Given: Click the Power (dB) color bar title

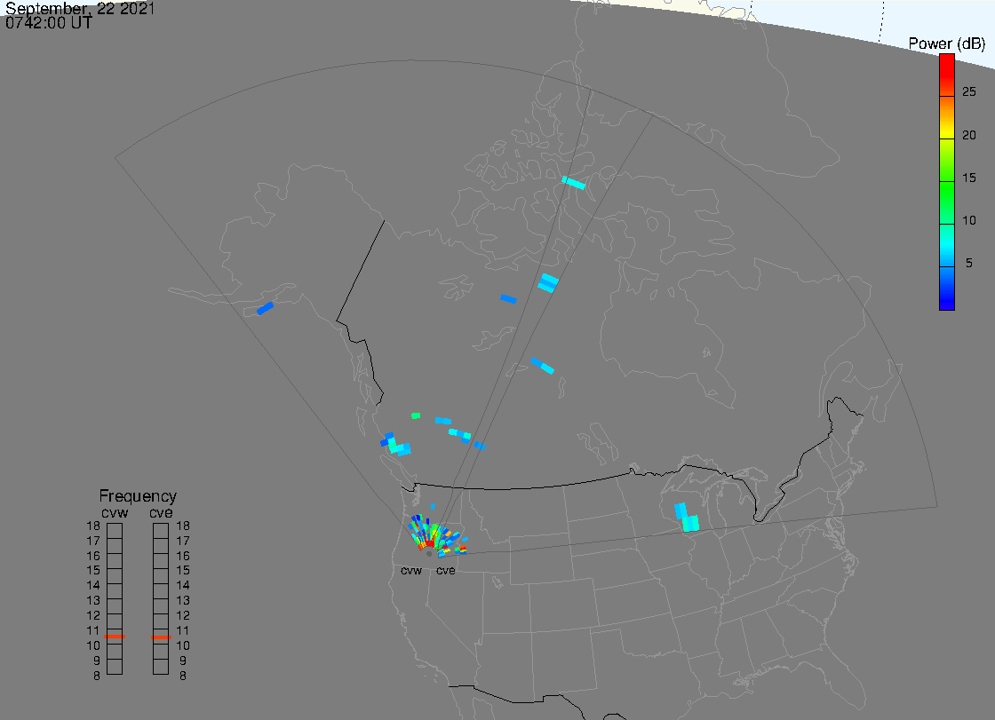Looking at the screenshot, I should (x=945, y=44).
